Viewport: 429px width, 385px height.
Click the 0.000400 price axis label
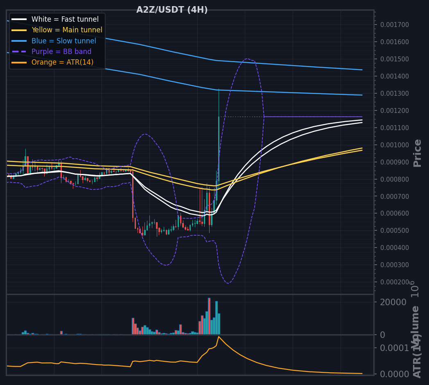395,248
